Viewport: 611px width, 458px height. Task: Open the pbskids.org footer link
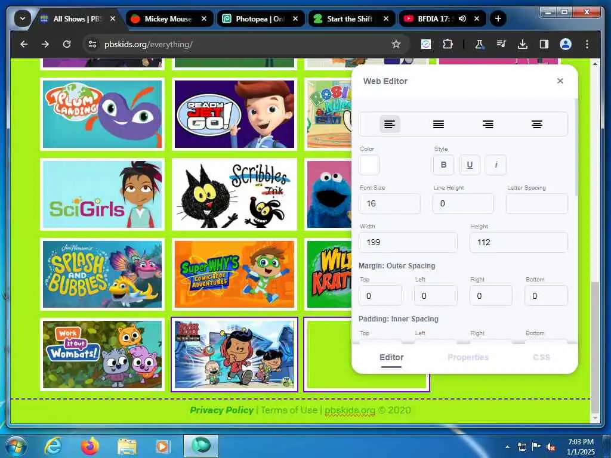(350, 410)
